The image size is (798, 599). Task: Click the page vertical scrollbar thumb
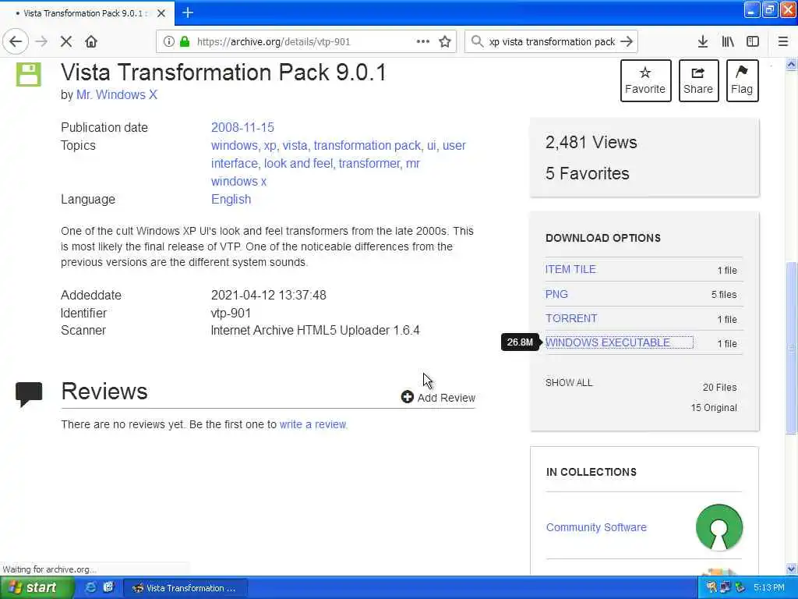792,348
